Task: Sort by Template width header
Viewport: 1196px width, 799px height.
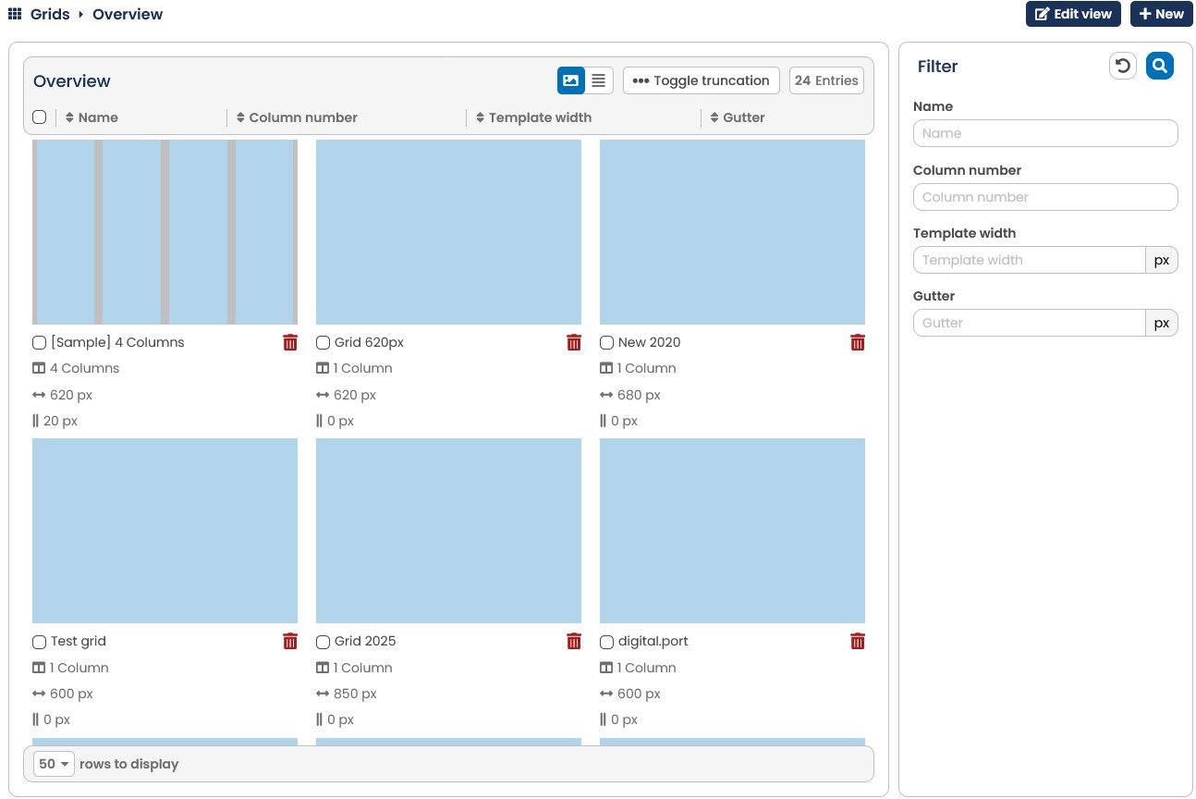Action: click(x=533, y=117)
